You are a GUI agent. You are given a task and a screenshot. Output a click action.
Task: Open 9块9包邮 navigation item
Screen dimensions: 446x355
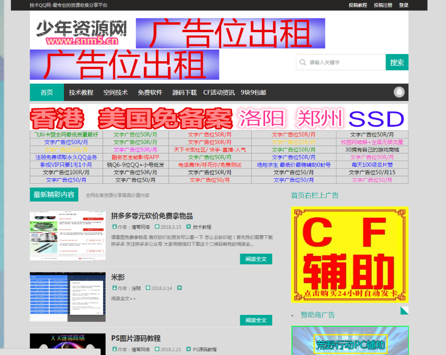click(253, 93)
